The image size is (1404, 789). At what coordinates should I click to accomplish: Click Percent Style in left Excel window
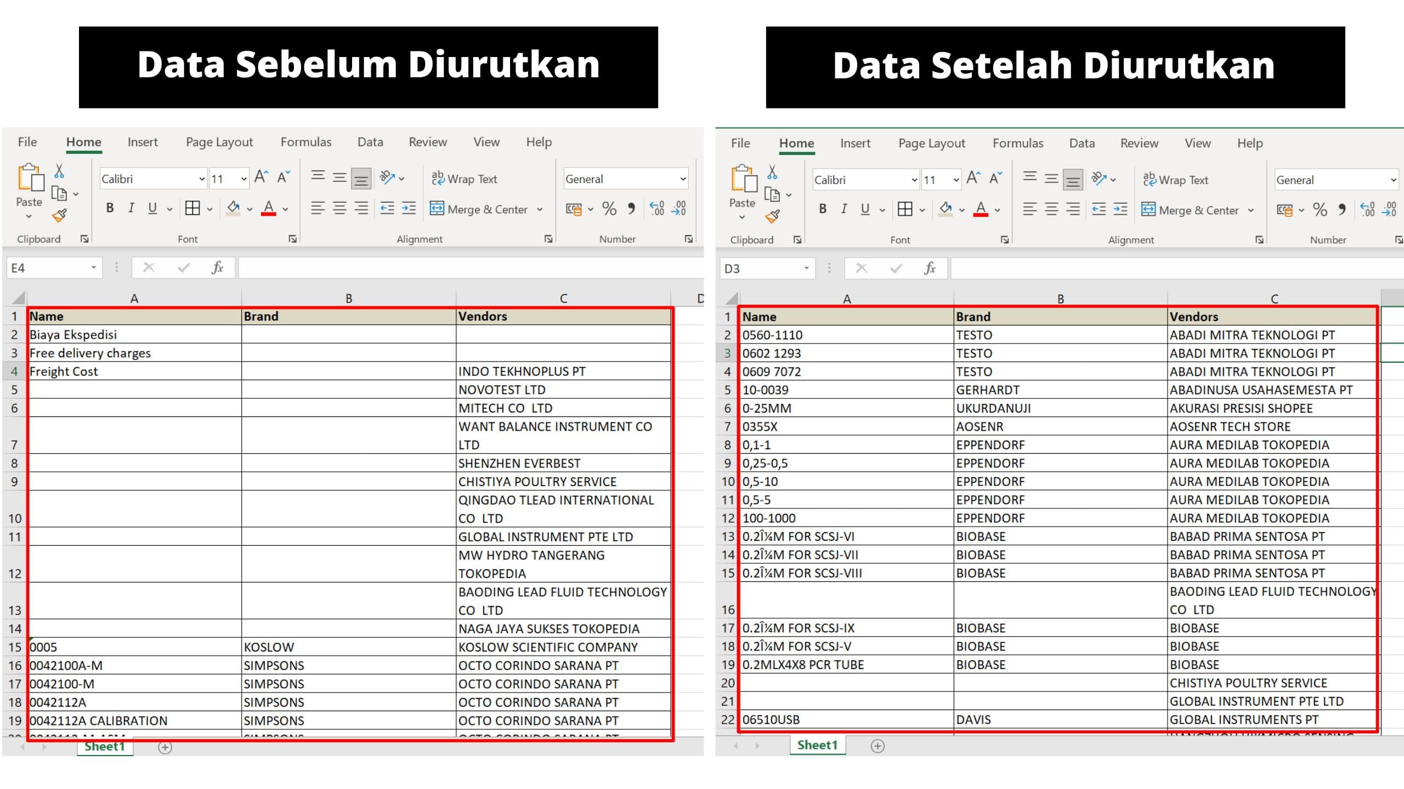tap(609, 208)
